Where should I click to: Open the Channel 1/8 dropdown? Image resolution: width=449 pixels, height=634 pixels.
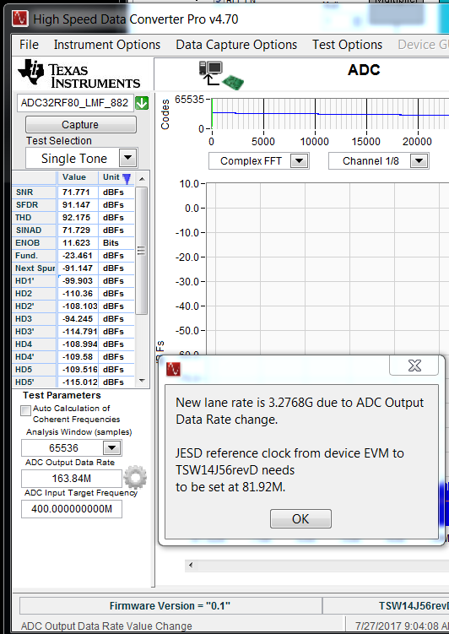click(x=419, y=161)
